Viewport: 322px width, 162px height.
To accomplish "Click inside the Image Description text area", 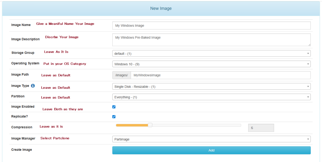I will pyautogui.click(x=211, y=40).
